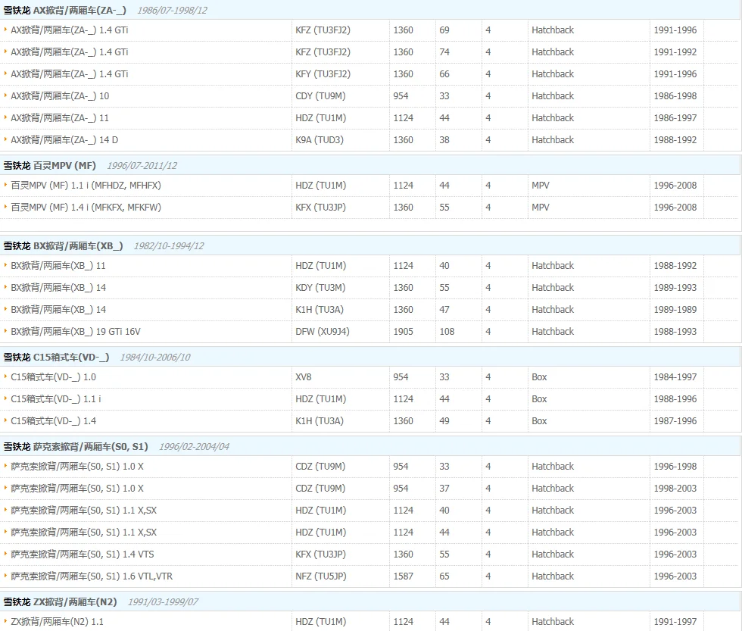
Task: Select the AX掀背/两厢车(ZA-_) 14 D model
Action: 64,139
